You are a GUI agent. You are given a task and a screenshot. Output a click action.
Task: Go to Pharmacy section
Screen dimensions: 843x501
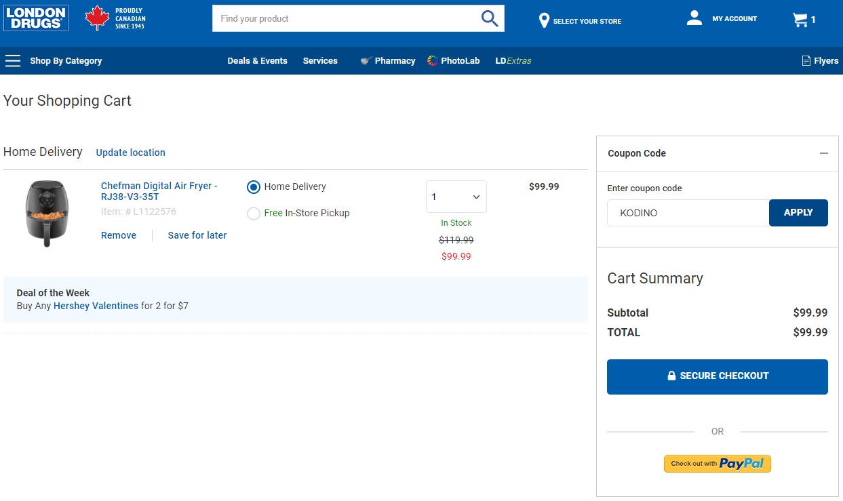pyautogui.click(x=395, y=61)
